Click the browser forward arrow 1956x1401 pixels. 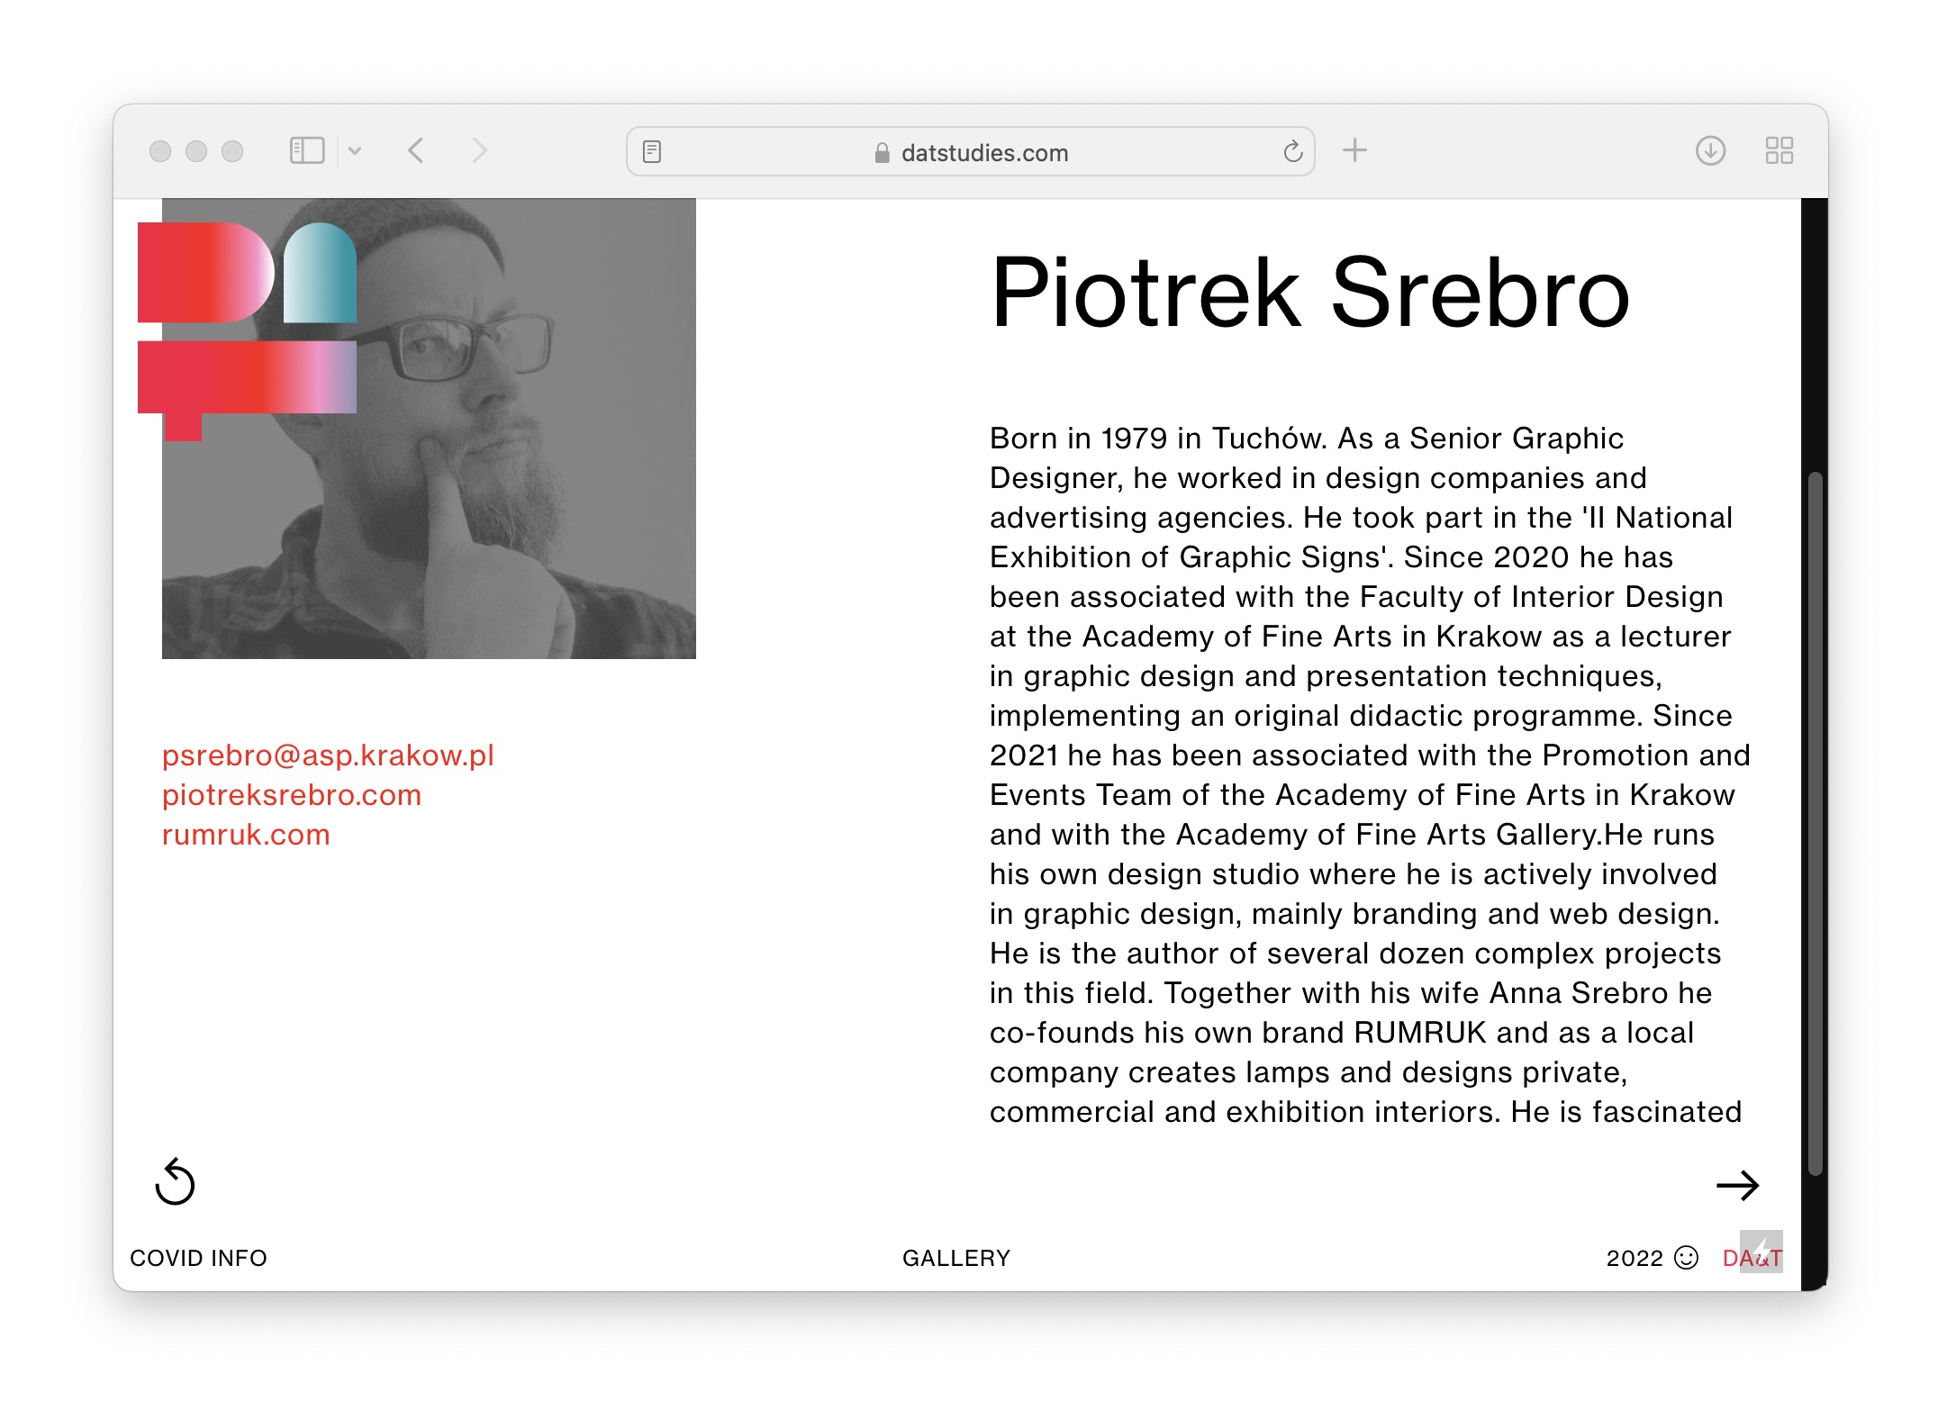click(x=479, y=150)
